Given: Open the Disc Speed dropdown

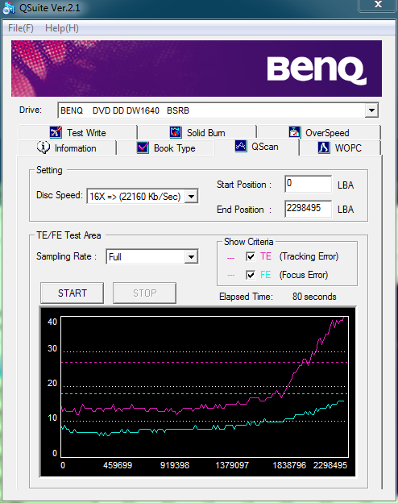Looking at the screenshot, I should [191, 196].
